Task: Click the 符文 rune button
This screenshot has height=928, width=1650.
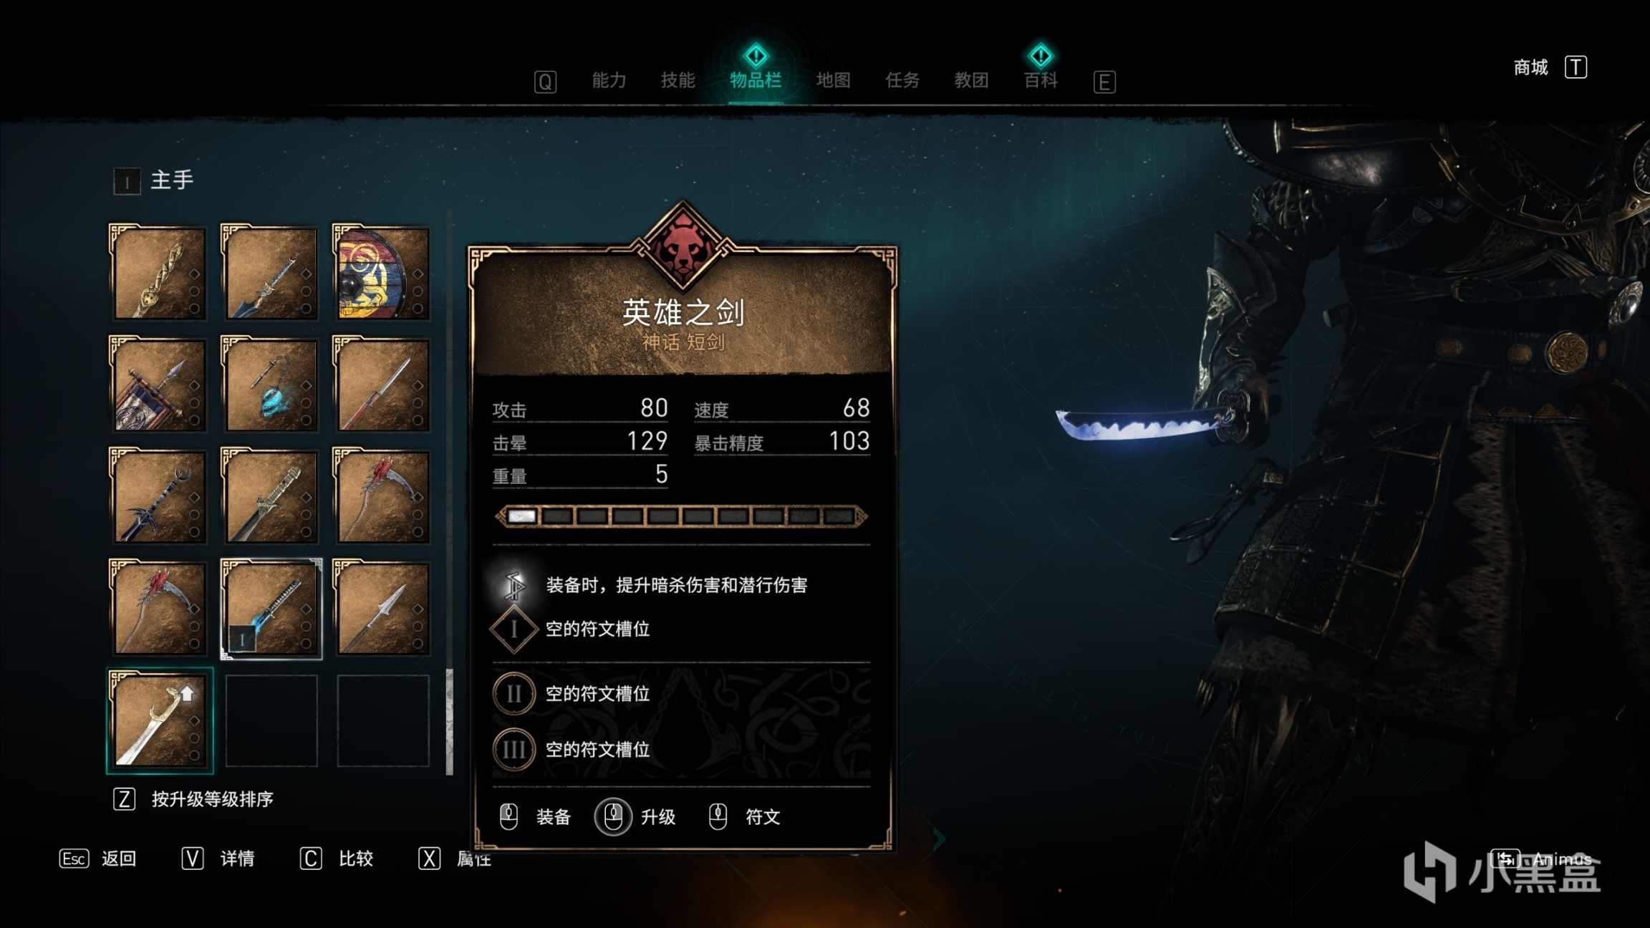Action: pyautogui.click(x=745, y=816)
